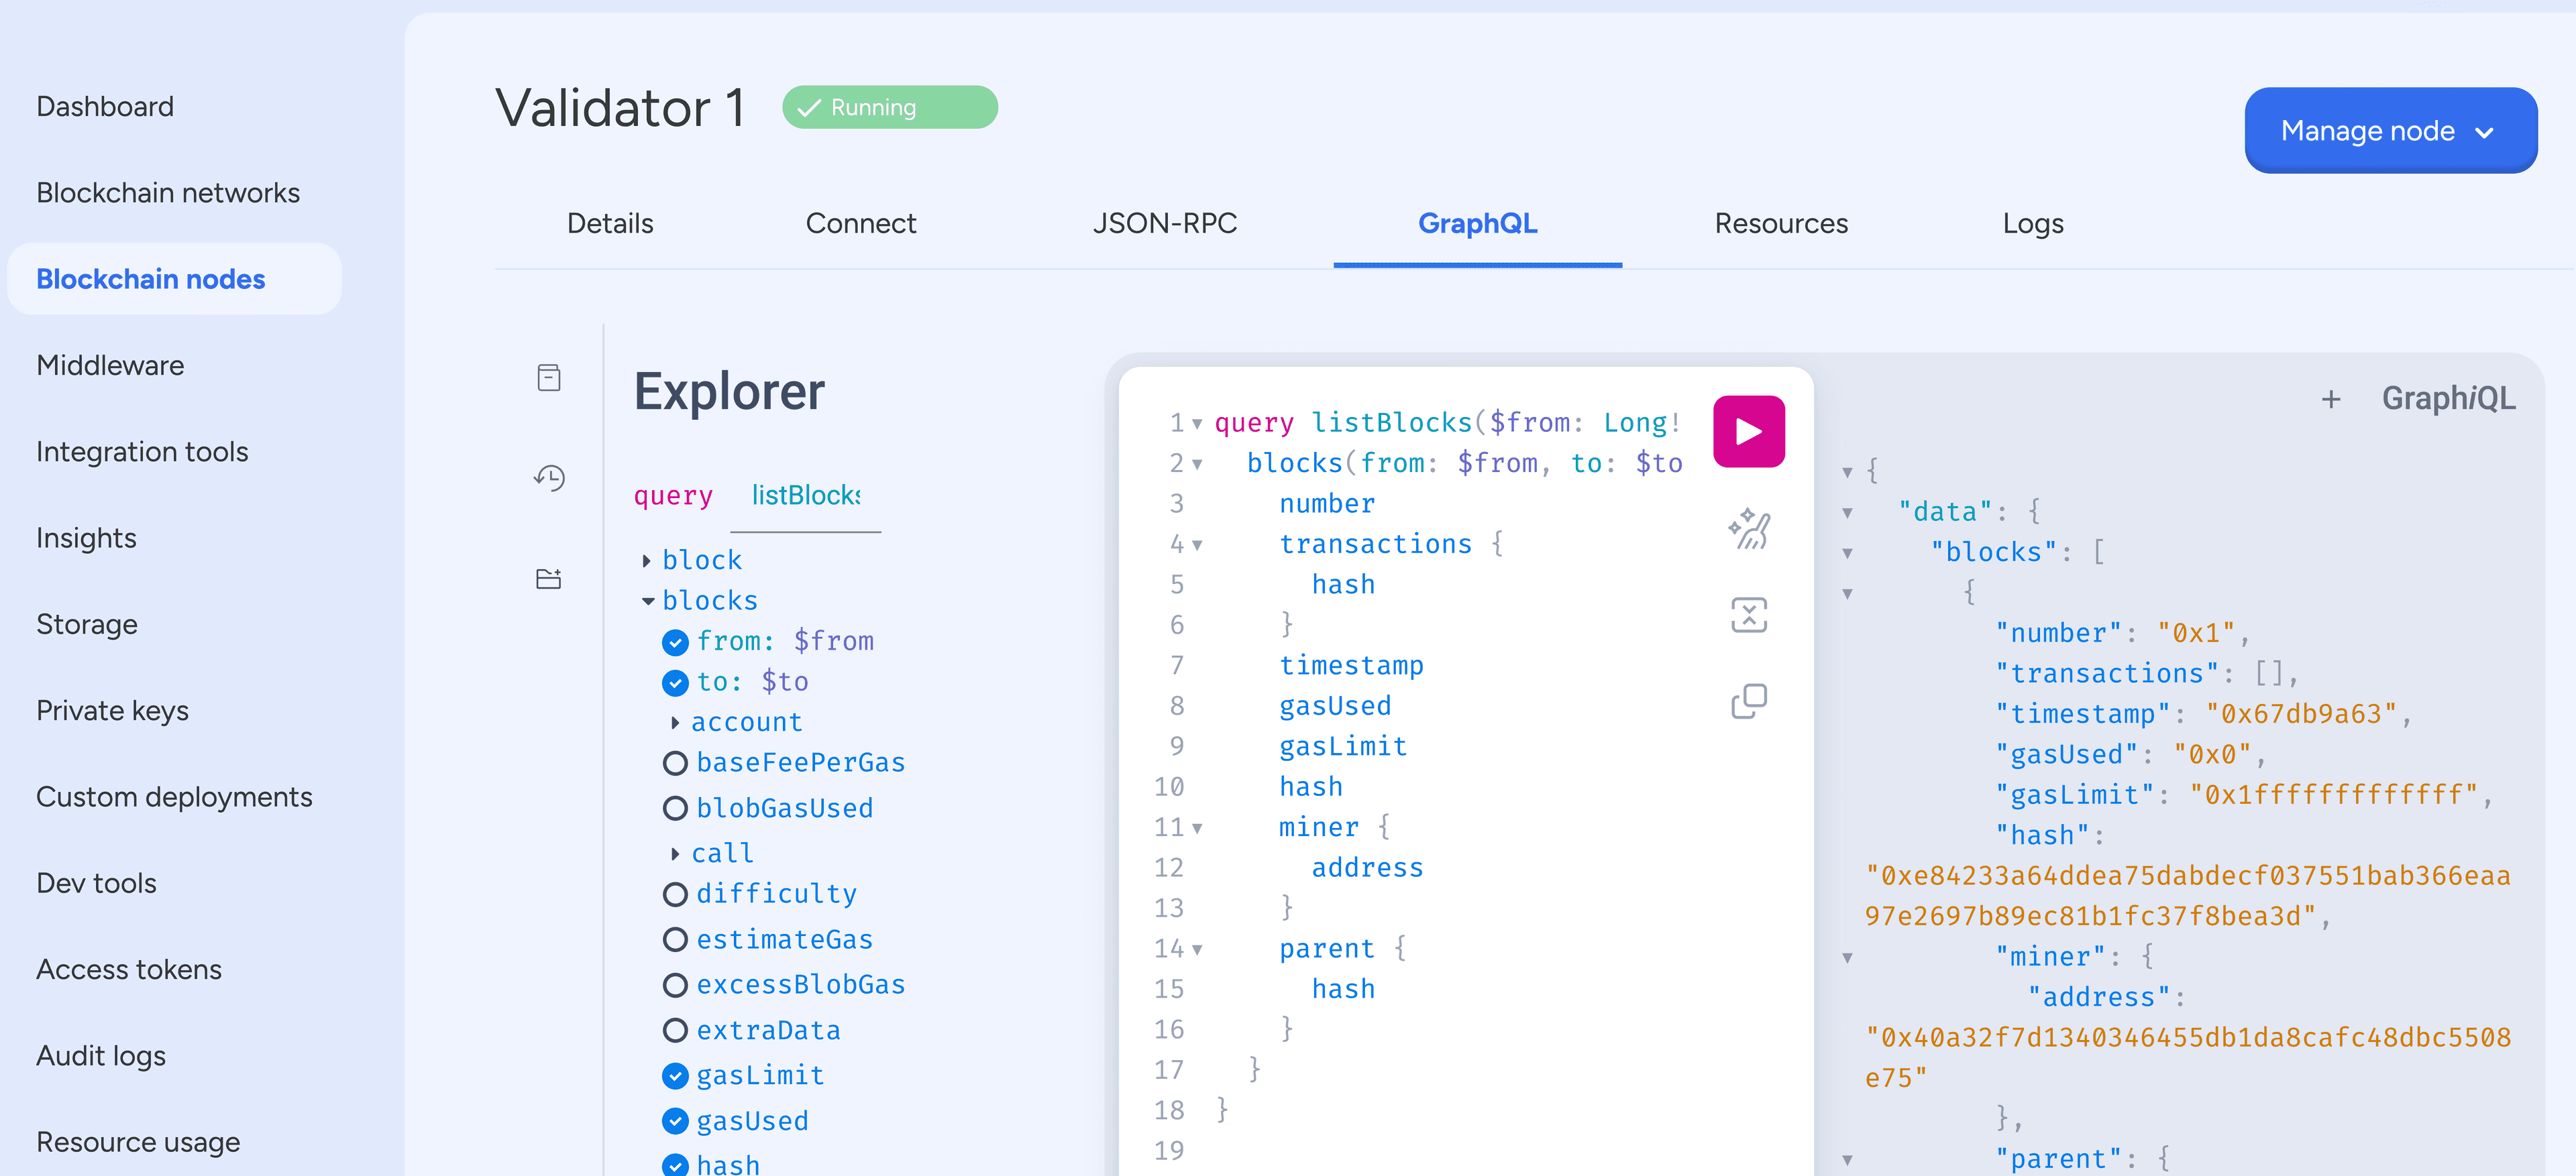Fold the parent block at line 14
Image resolution: width=2576 pixels, height=1176 pixels.
click(x=1197, y=950)
